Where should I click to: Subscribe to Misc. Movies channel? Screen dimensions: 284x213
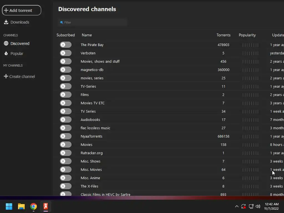coord(66,170)
